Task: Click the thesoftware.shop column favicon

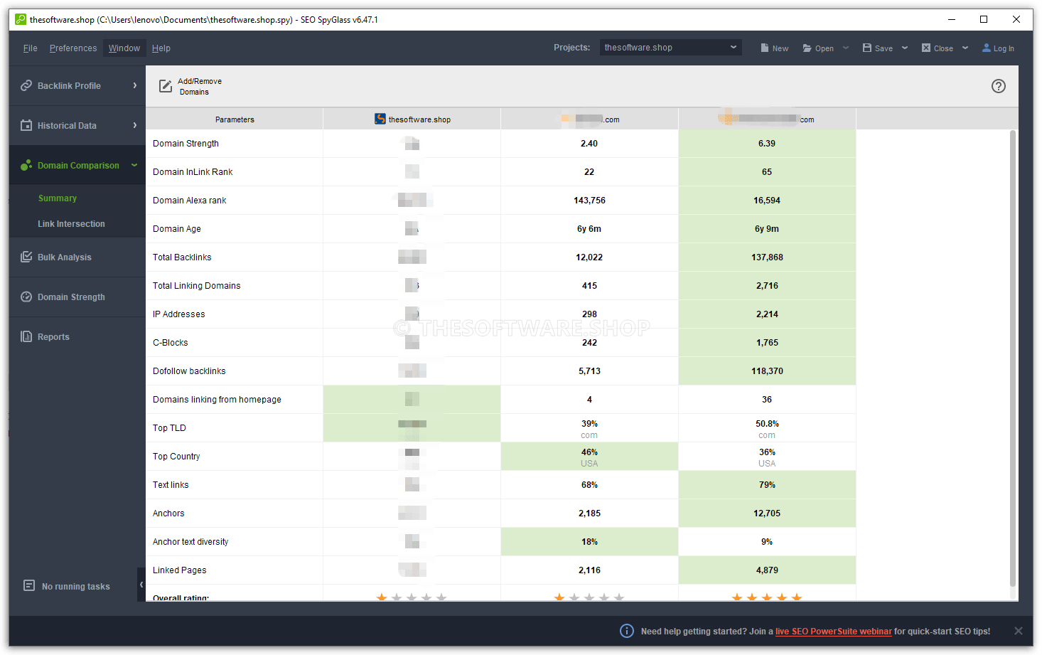Action: point(380,119)
